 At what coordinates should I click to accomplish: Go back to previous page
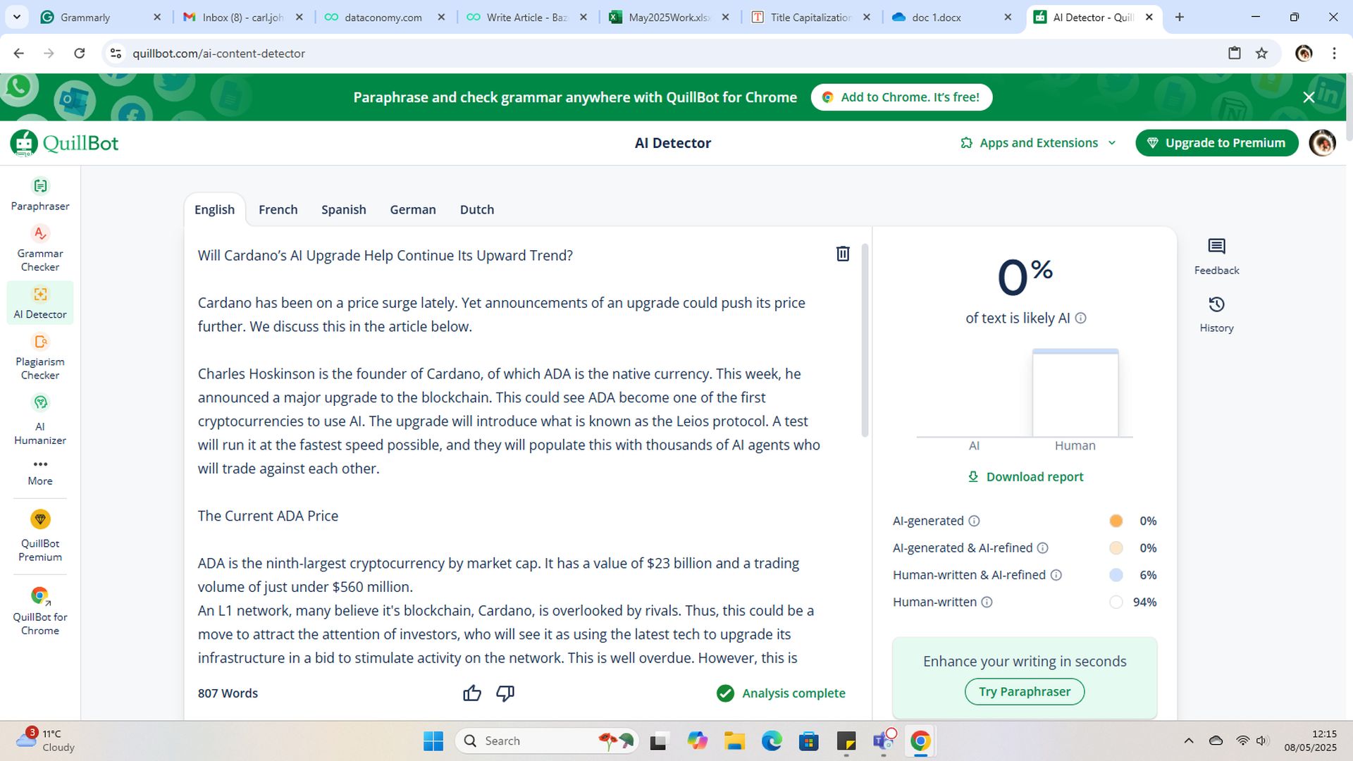[19, 54]
